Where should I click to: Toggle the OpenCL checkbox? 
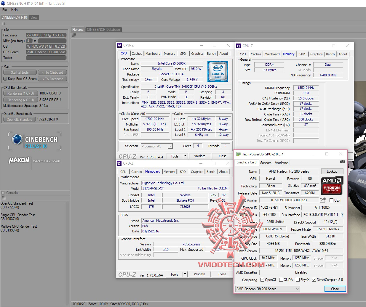tap(262, 280)
